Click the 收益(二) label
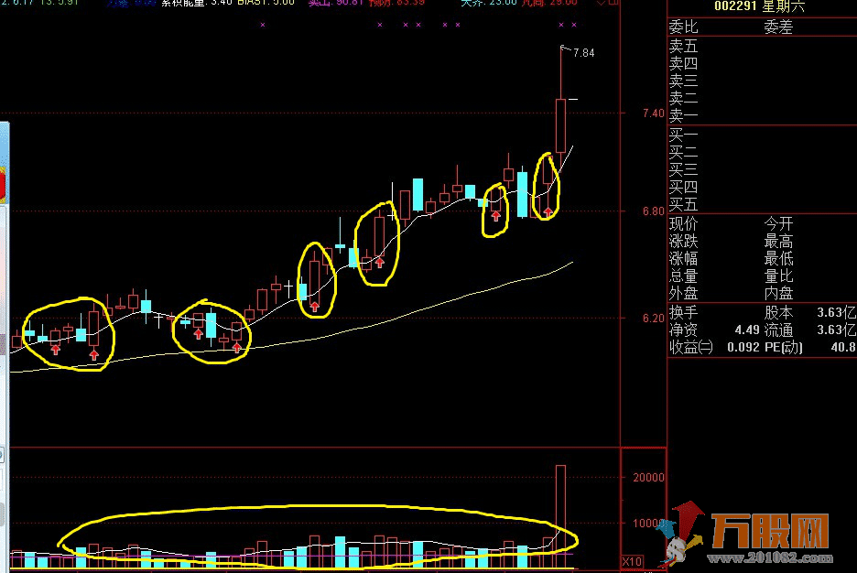Viewport: 857px width, 573px height. 691,348
